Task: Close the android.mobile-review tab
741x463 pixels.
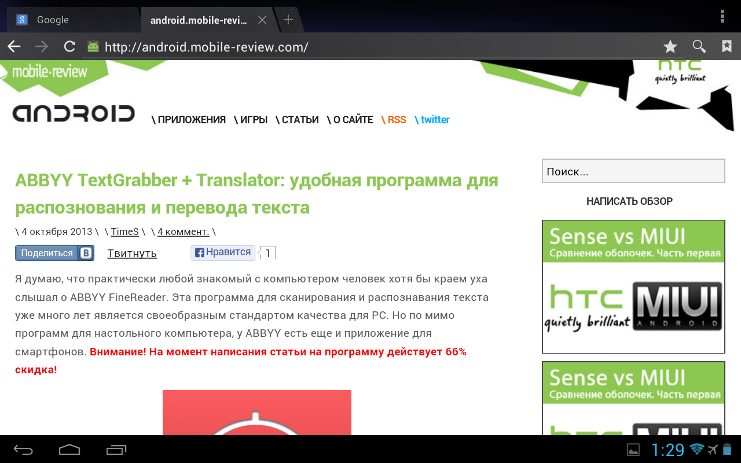Action: pyautogui.click(x=262, y=20)
